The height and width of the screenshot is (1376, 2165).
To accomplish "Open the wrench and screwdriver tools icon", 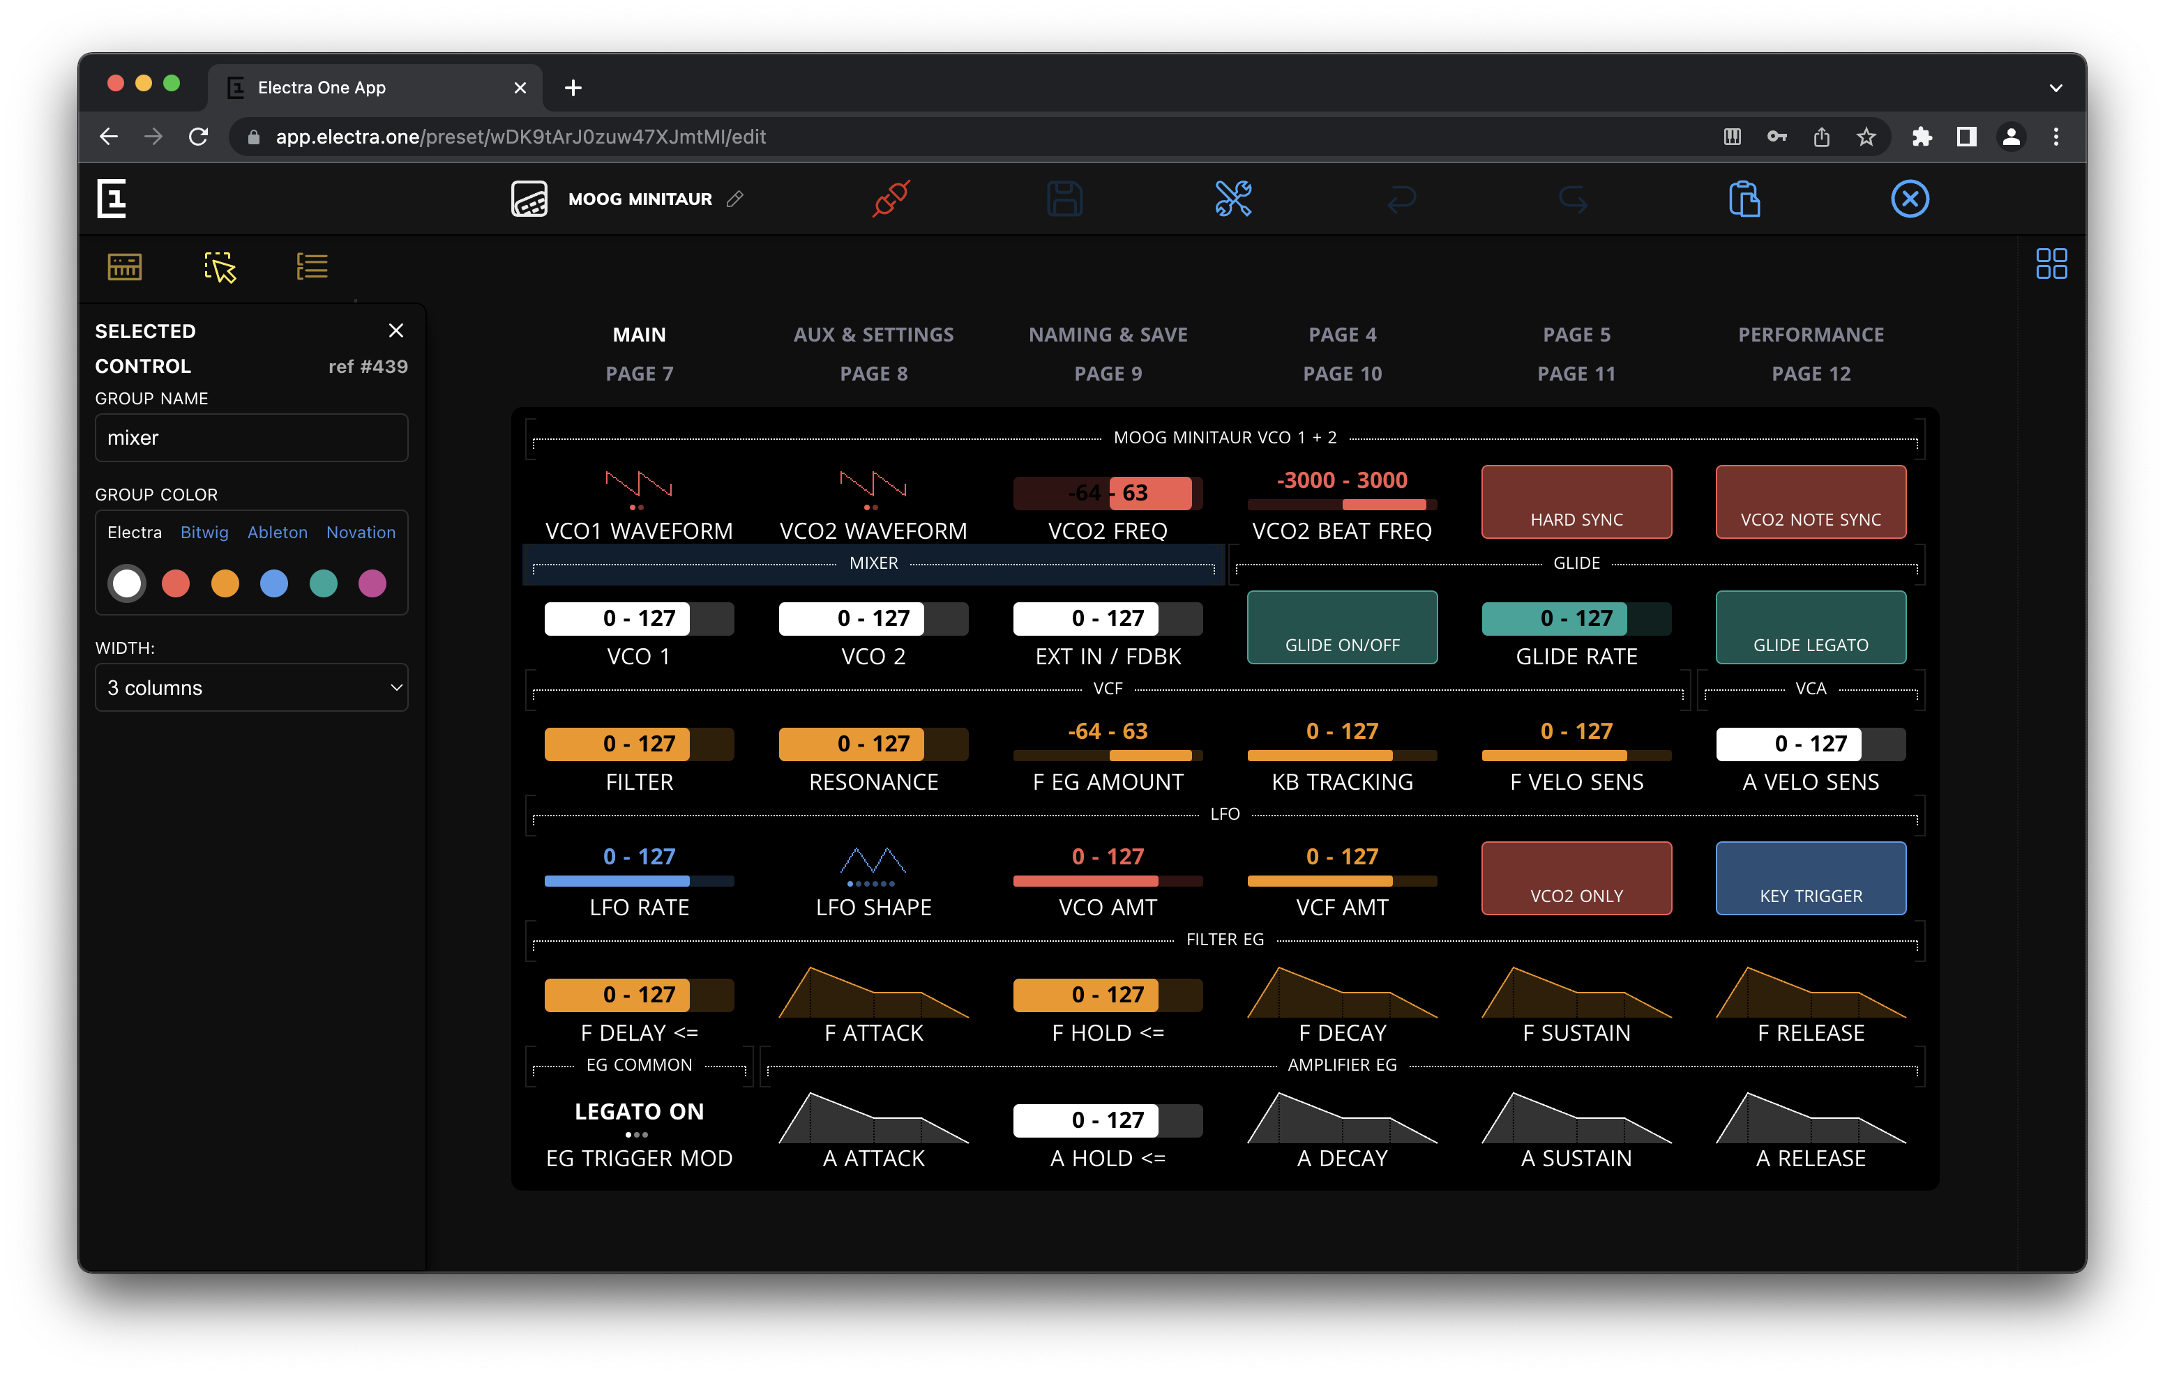I will (x=1232, y=199).
